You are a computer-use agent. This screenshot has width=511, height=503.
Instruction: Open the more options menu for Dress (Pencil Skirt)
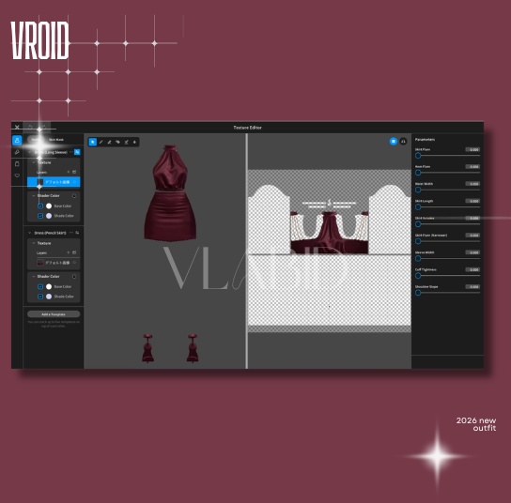[71, 233]
